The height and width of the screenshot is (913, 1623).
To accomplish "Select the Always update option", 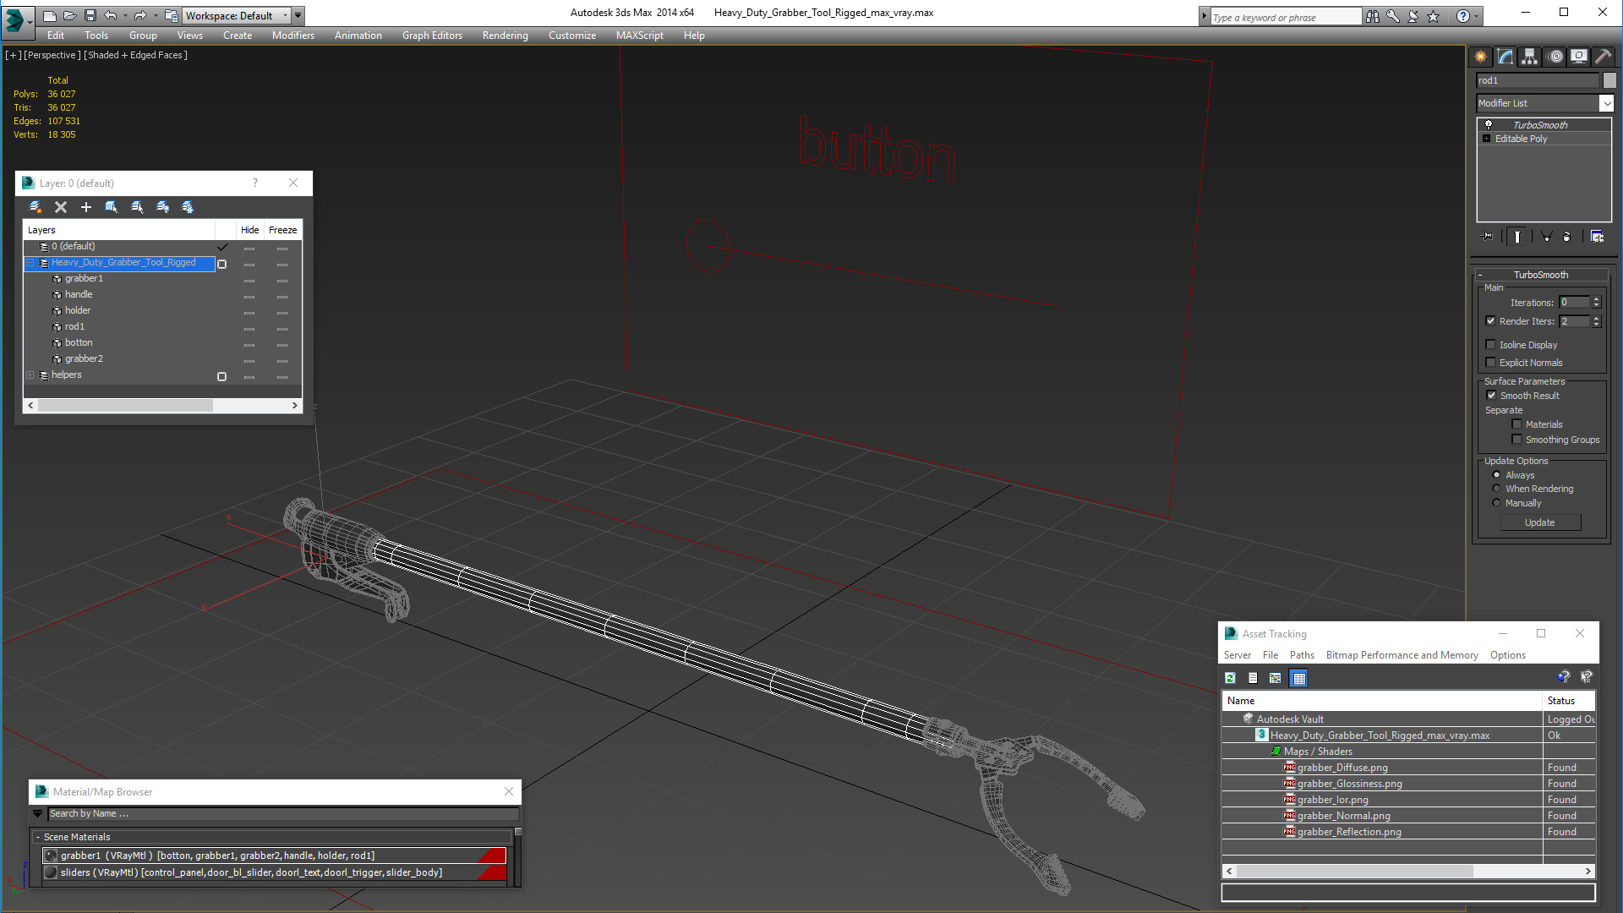I will tap(1496, 475).
